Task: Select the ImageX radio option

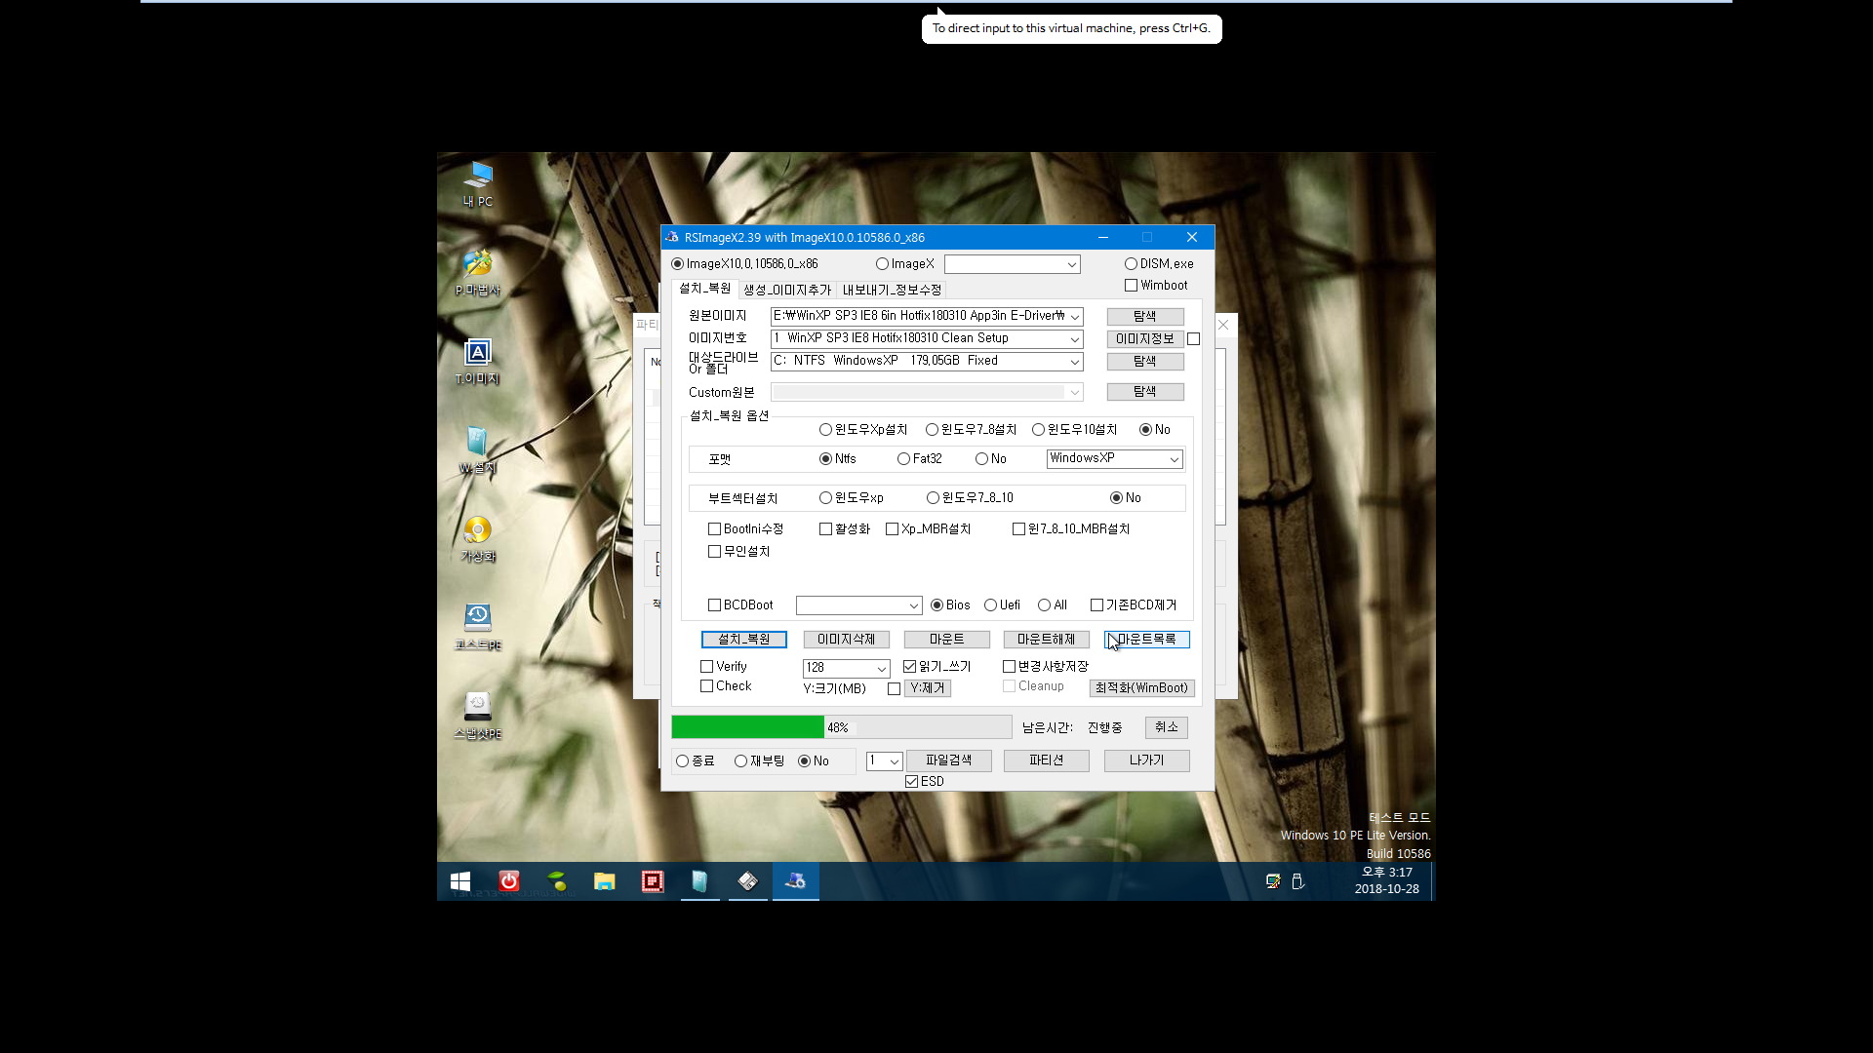Action: 904,264
